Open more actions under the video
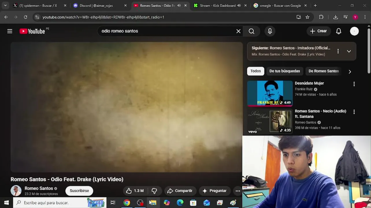Image resolution: width=371 pixels, height=208 pixels. point(238,191)
